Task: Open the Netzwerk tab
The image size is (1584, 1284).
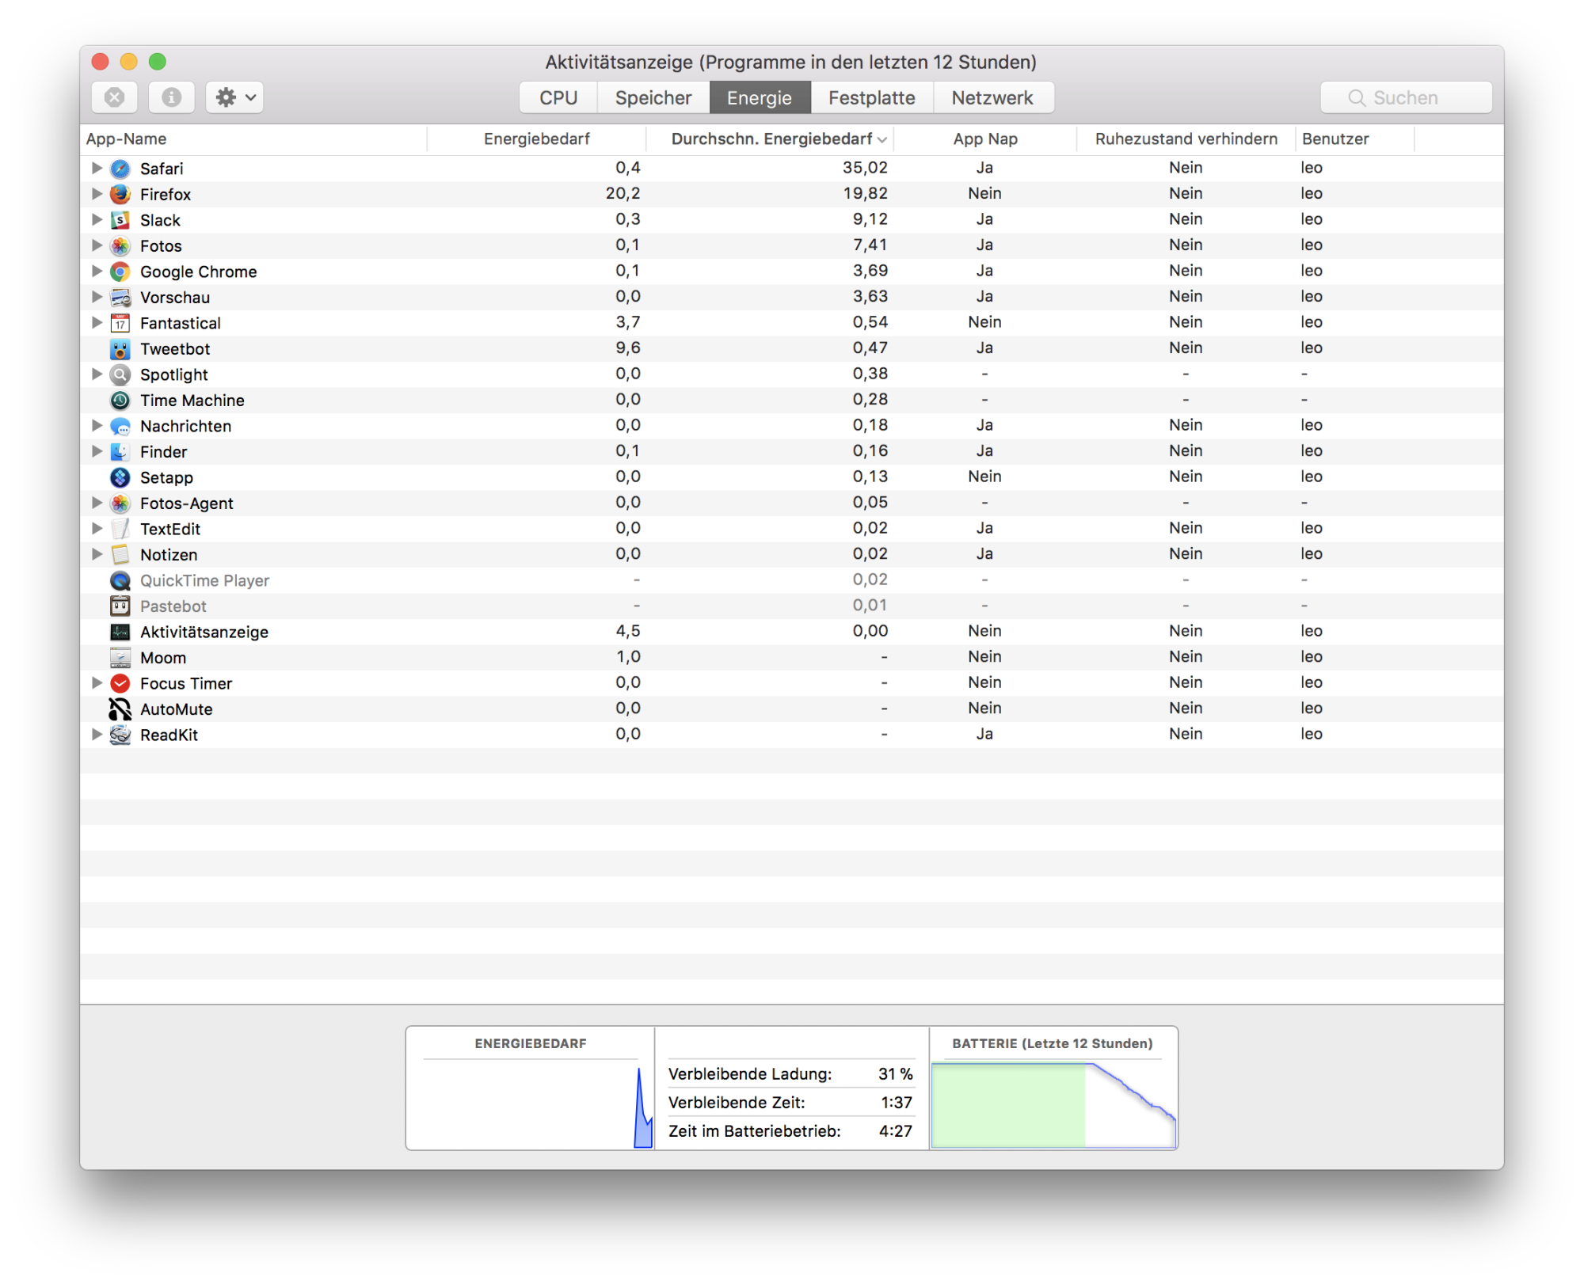Action: click(x=992, y=97)
